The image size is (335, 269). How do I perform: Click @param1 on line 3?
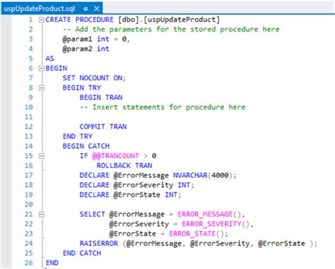coord(77,39)
